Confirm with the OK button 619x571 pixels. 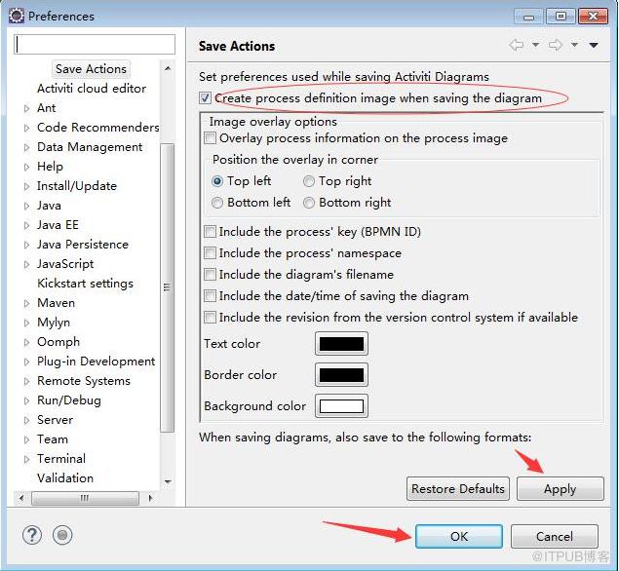tap(459, 536)
